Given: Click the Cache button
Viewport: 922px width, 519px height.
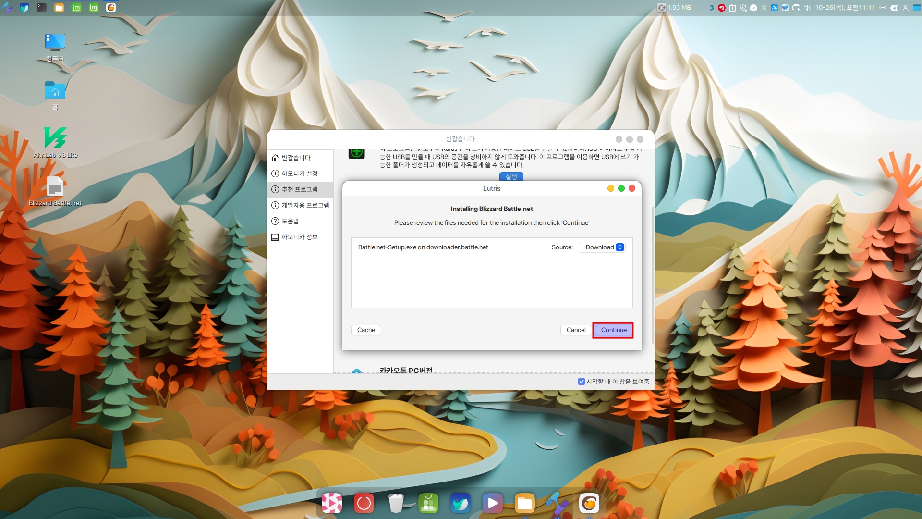Looking at the screenshot, I should coord(366,330).
